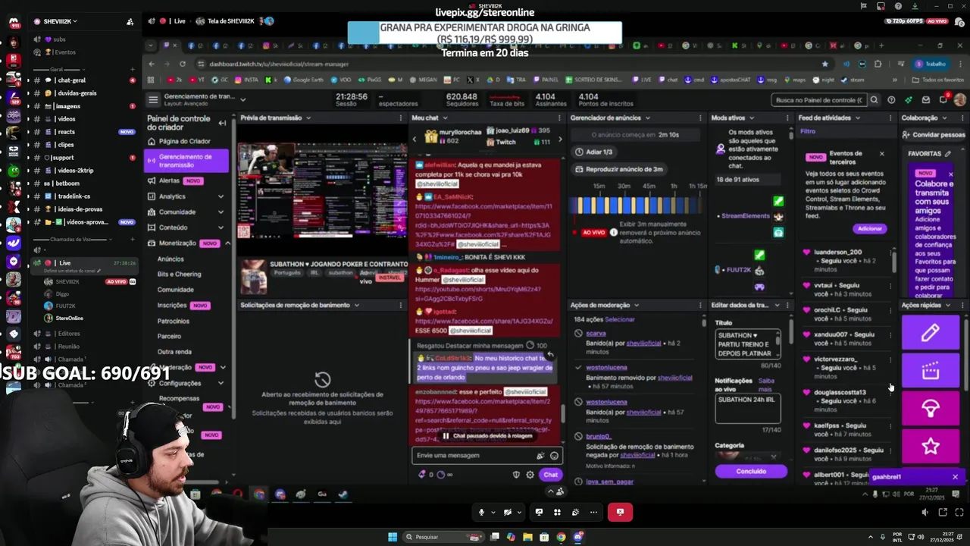Open the Gerenciamento de transmissão layout dropdown
The image size is (970, 546).
click(x=242, y=99)
